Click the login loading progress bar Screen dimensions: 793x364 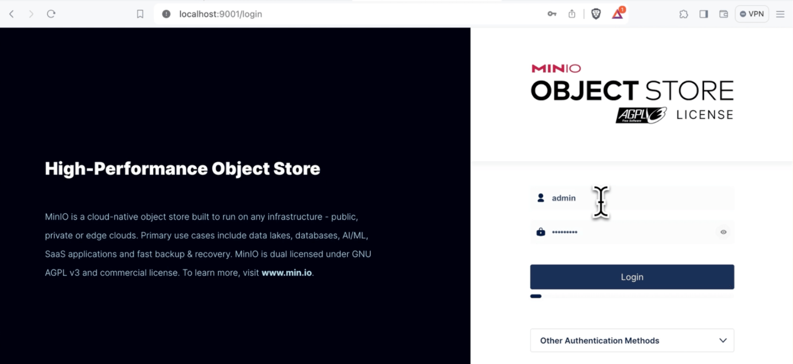point(632,296)
